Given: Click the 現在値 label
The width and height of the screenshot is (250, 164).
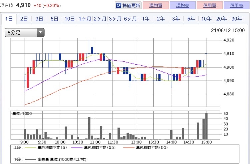Looking at the screenshot, I should 7,5.
